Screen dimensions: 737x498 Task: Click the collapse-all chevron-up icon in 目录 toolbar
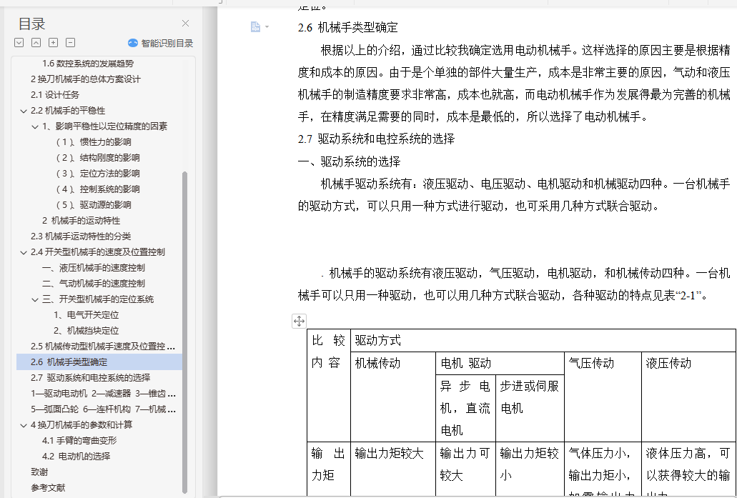pyautogui.click(x=36, y=43)
